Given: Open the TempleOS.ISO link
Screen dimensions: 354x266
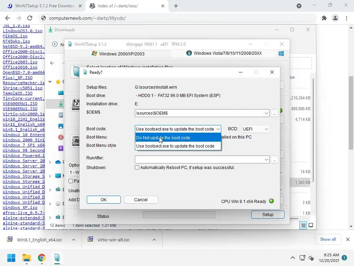Looking at the screenshot, I should [x=18, y=93].
